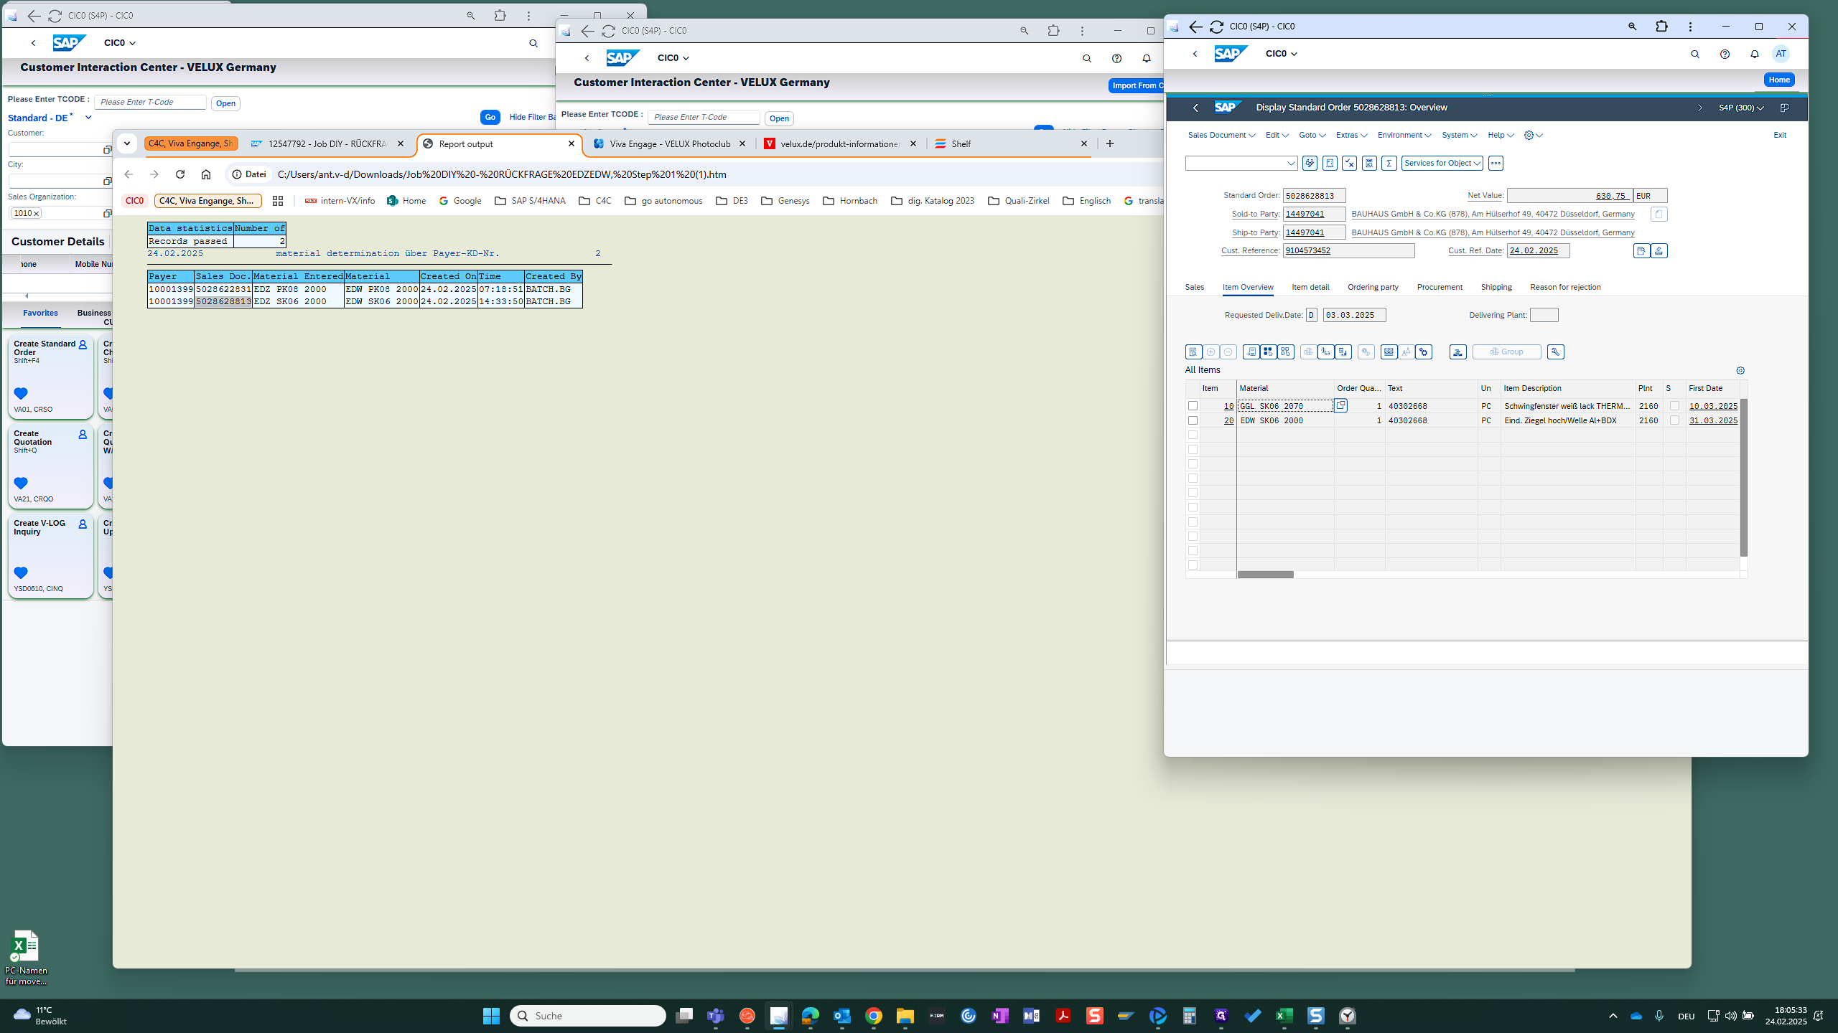Select checkbox for item 20 row
This screenshot has width=1838, height=1033.
(x=1193, y=420)
